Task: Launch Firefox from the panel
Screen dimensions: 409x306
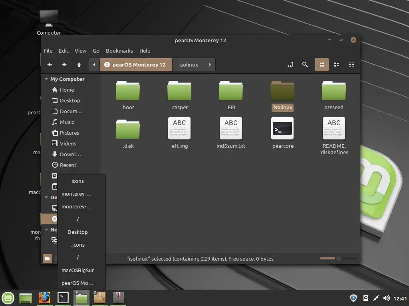Action: 45,298
